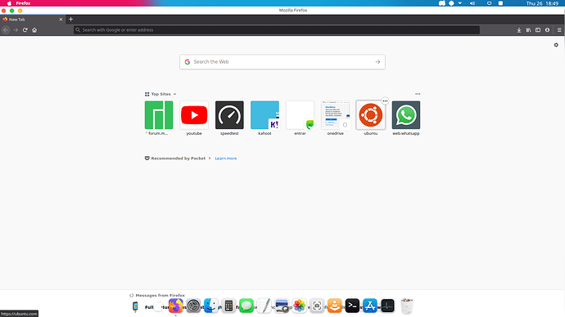This screenshot has height=317, width=565.
Task: Open new tab customization gear
Action: (x=556, y=45)
